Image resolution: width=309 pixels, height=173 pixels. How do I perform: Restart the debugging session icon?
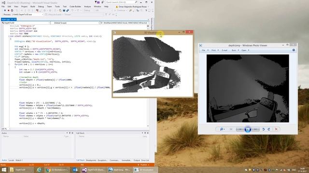(x=12, y=11)
